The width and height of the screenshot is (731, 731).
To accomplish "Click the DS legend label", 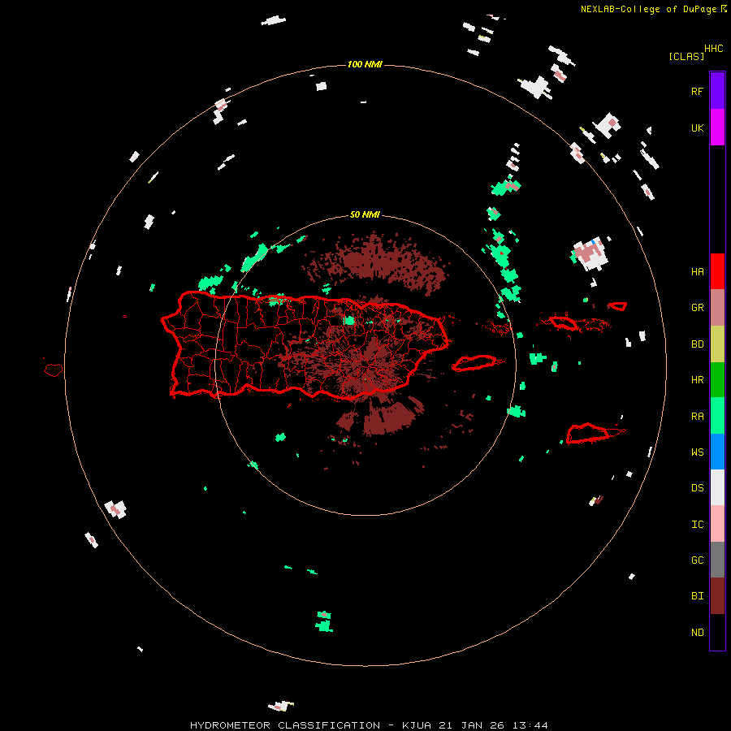I will pyautogui.click(x=697, y=487).
